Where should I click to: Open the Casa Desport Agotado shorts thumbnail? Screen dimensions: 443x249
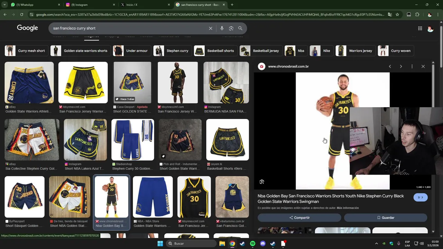click(132, 83)
